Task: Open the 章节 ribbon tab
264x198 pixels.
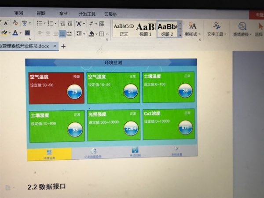Action: [x=63, y=14]
